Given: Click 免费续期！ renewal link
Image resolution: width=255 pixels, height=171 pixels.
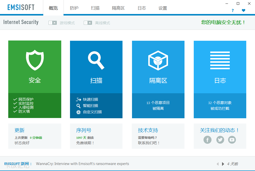Looking at the screenshot, I should point(85,143).
